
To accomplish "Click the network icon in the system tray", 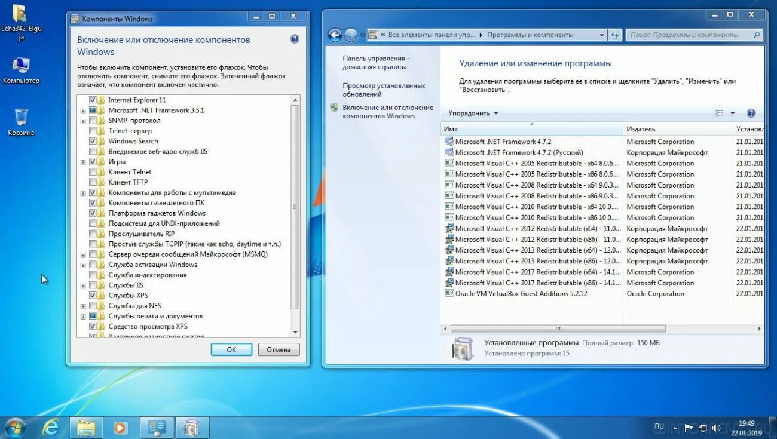I will pyautogui.click(x=702, y=428).
